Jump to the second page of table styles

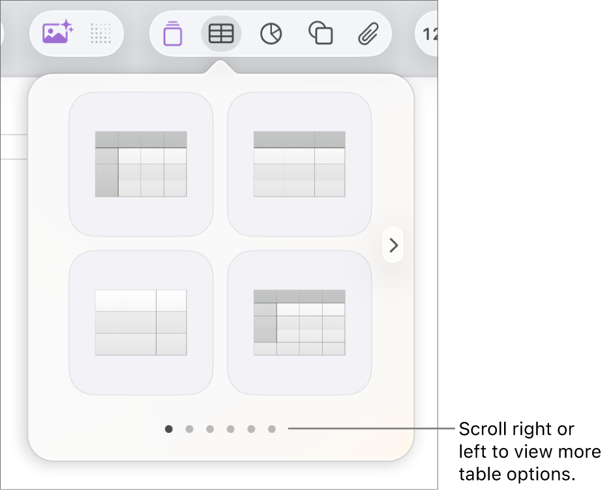click(190, 429)
